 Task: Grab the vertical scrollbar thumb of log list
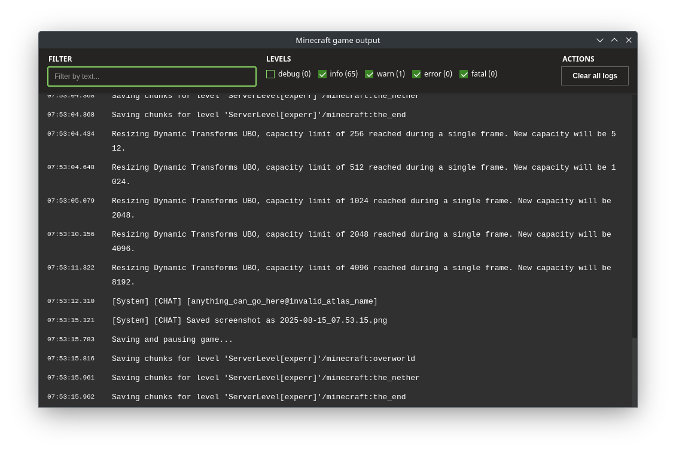[635, 371]
